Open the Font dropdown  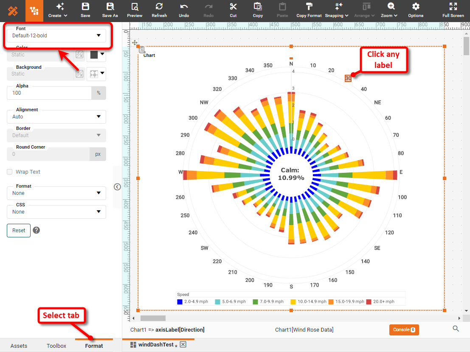tap(56, 35)
